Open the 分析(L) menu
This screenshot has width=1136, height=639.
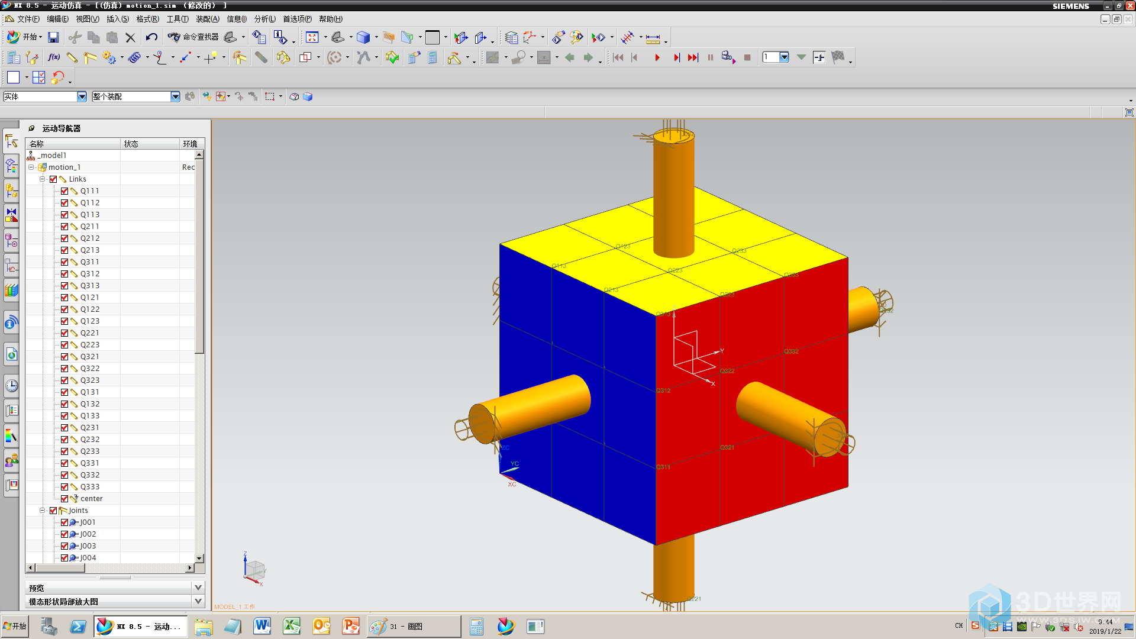[x=264, y=19]
